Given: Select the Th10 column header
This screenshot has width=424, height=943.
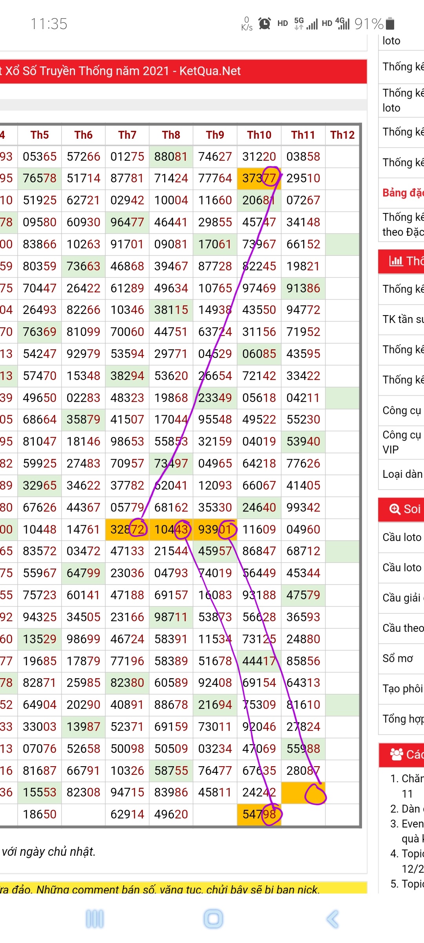Looking at the screenshot, I should (x=259, y=135).
